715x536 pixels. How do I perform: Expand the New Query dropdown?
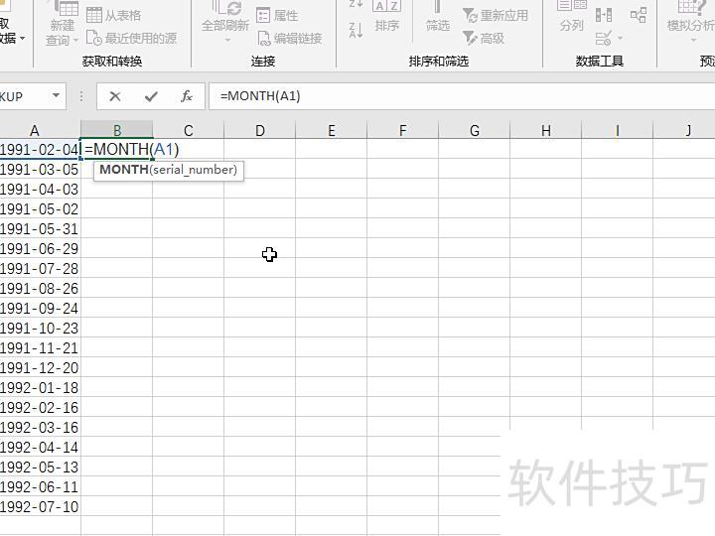tap(62, 40)
